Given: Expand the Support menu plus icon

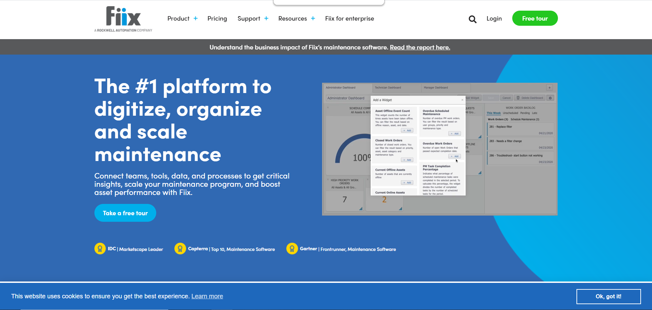Looking at the screenshot, I should [x=266, y=19].
